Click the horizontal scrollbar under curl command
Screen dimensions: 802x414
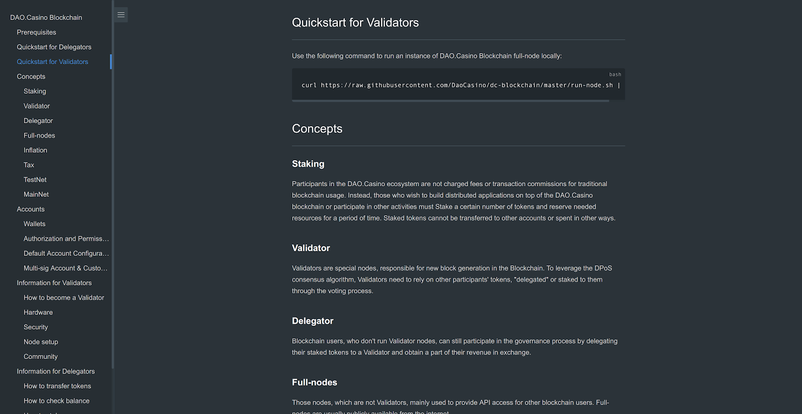pos(451,101)
